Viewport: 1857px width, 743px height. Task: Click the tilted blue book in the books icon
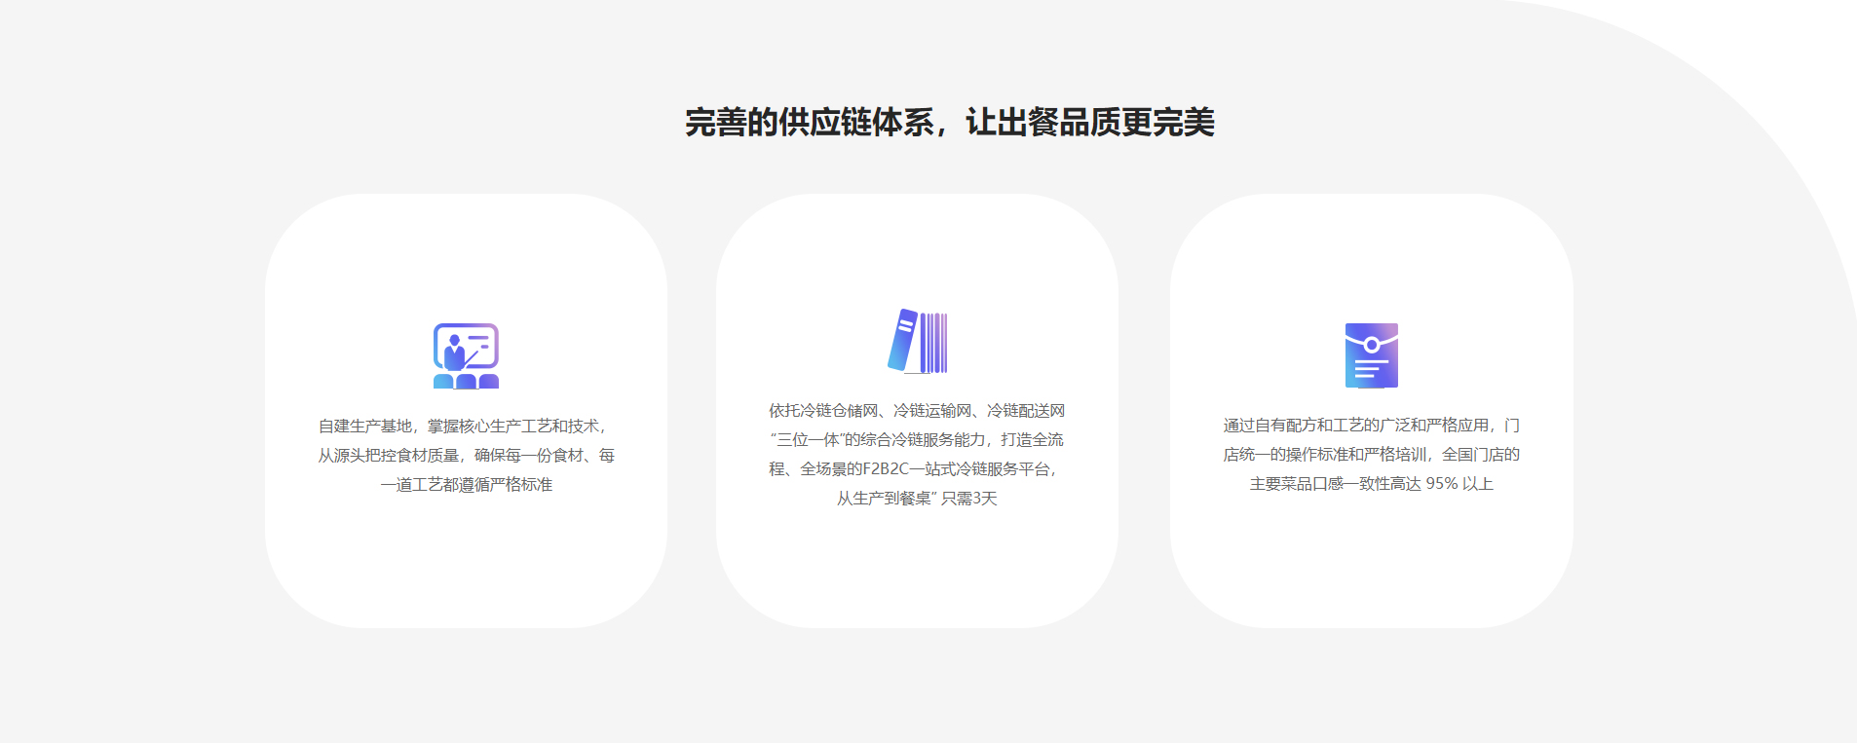coord(902,341)
